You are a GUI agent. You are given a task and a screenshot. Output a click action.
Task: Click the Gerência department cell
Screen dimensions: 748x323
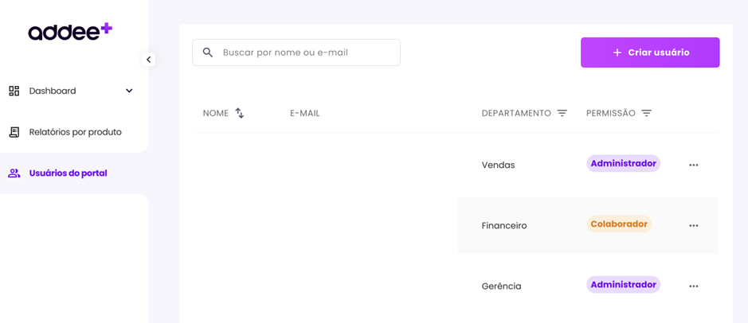click(x=501, y=286)
